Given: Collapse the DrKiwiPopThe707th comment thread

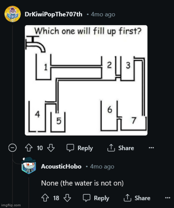Looking at the screenshot, I should click(13, 148).
